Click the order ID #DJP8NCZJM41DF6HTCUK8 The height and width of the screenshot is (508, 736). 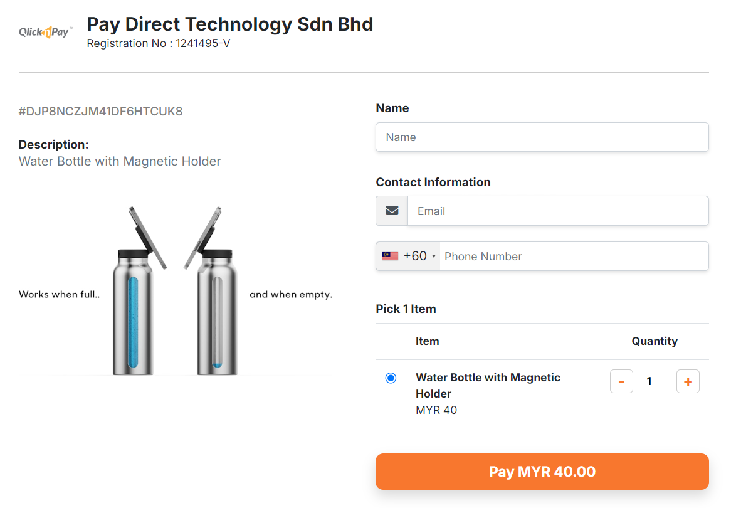pyautogui.click(x=100, y=111)
